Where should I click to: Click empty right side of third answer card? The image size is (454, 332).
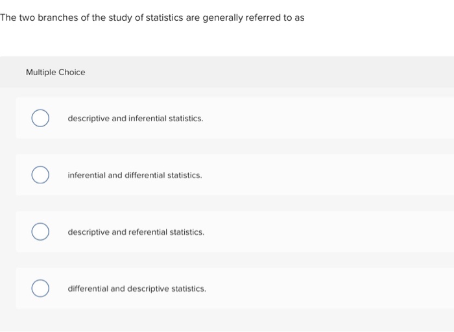[357, 231]
